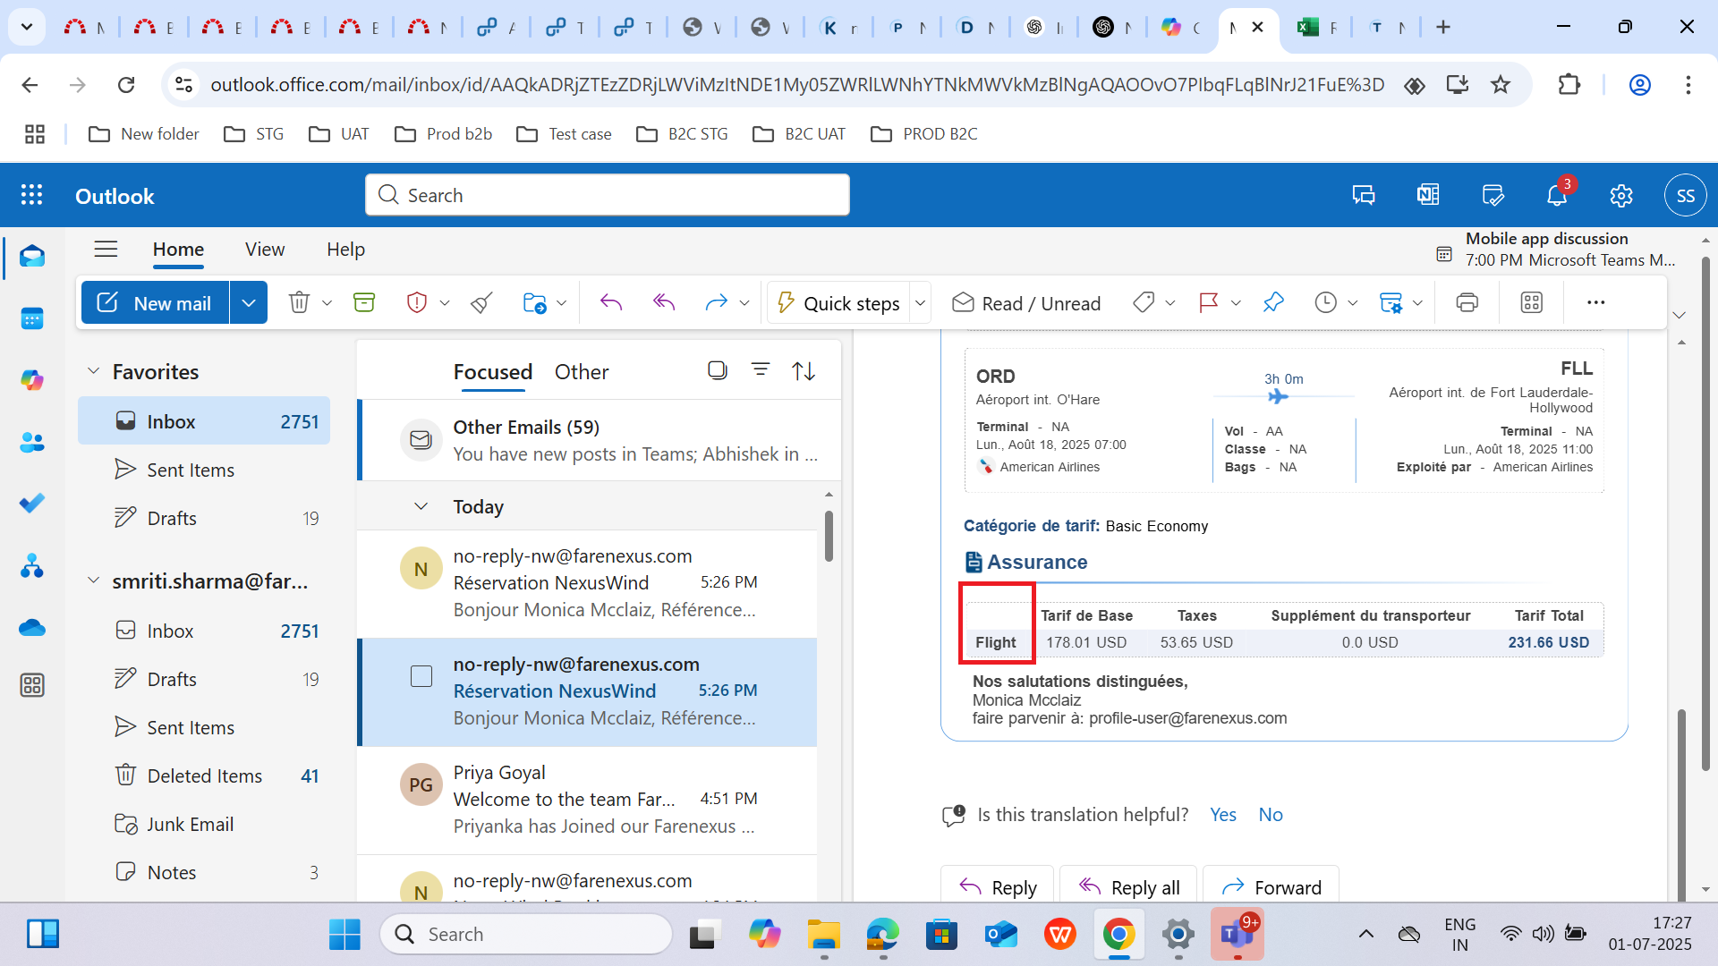This screenshot has height=966, width=1718.
Task: Click the Sweep broom icon
Action: 481,302
